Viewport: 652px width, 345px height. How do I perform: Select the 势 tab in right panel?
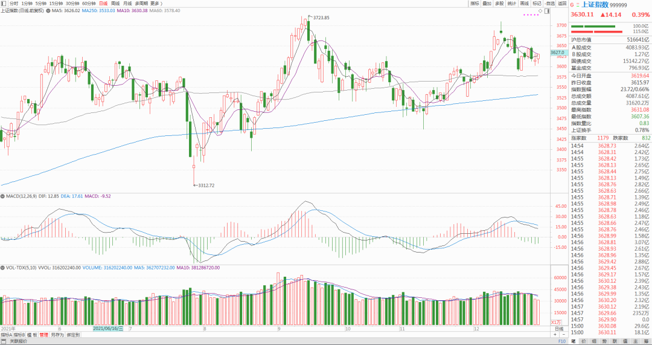(x=607, y=341)
